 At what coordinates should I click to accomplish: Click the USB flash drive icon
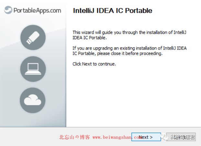33,38
